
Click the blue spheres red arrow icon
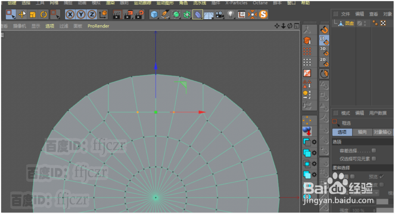[307, 131]
